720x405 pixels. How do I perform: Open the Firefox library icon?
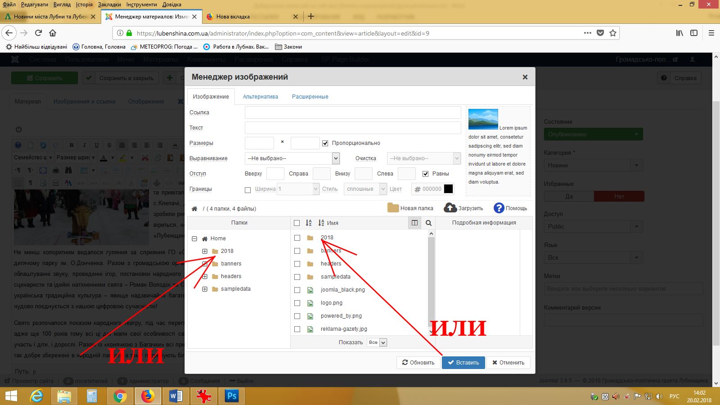click(x=679, y=33)
